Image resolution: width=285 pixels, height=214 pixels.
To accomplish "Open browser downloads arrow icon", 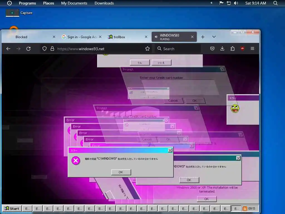I will pos(222,48).
